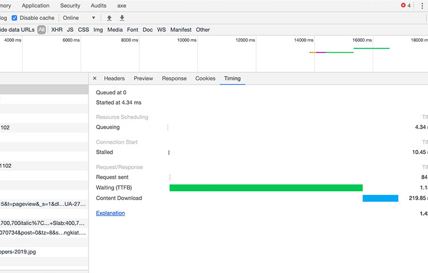Open the Audits panel tab
Image resolution: width=428 pixels, height=273 pixels.
point(98,6)
